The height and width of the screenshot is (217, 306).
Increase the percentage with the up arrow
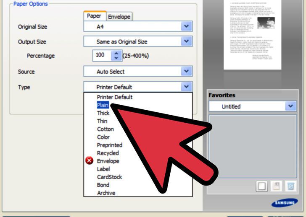pyautogui.click(x=116, y=53)
